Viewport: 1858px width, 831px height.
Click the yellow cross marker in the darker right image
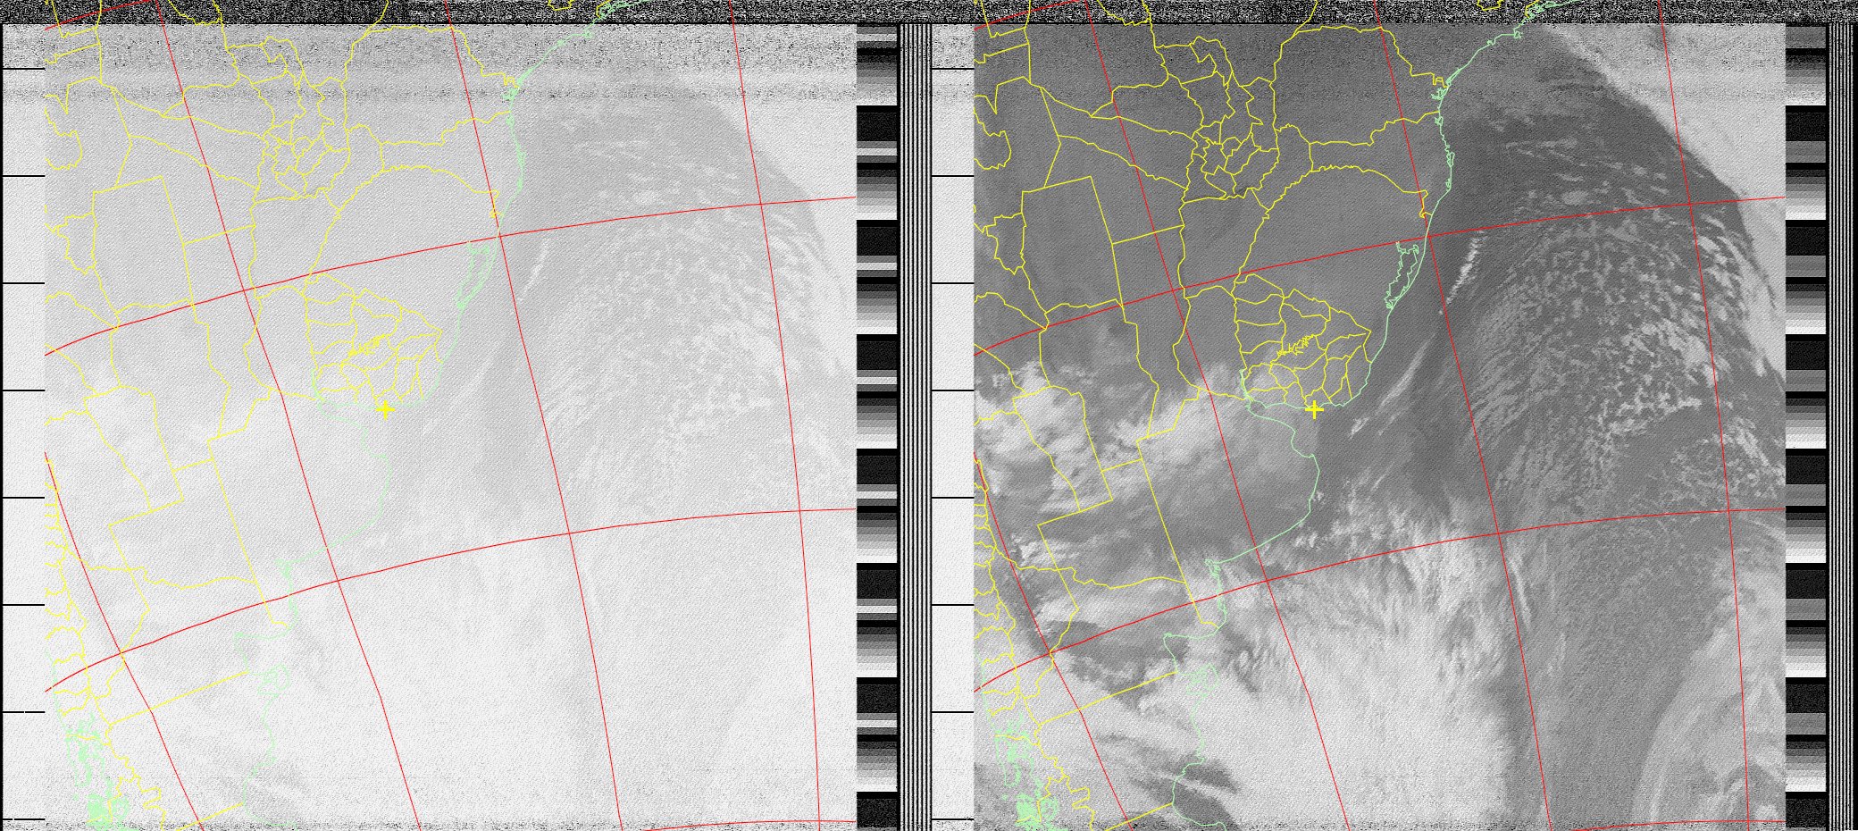pyautogui.click(x=1314, y=410)
